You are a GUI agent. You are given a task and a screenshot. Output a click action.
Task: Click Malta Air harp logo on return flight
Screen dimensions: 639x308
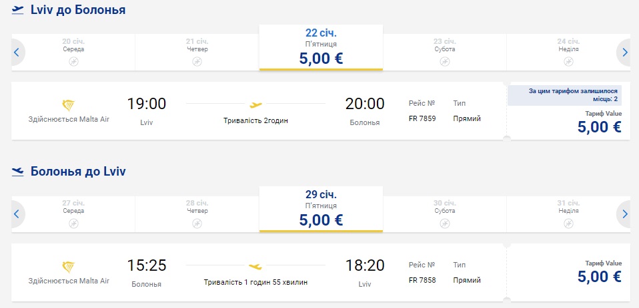[x=68, y=267]
